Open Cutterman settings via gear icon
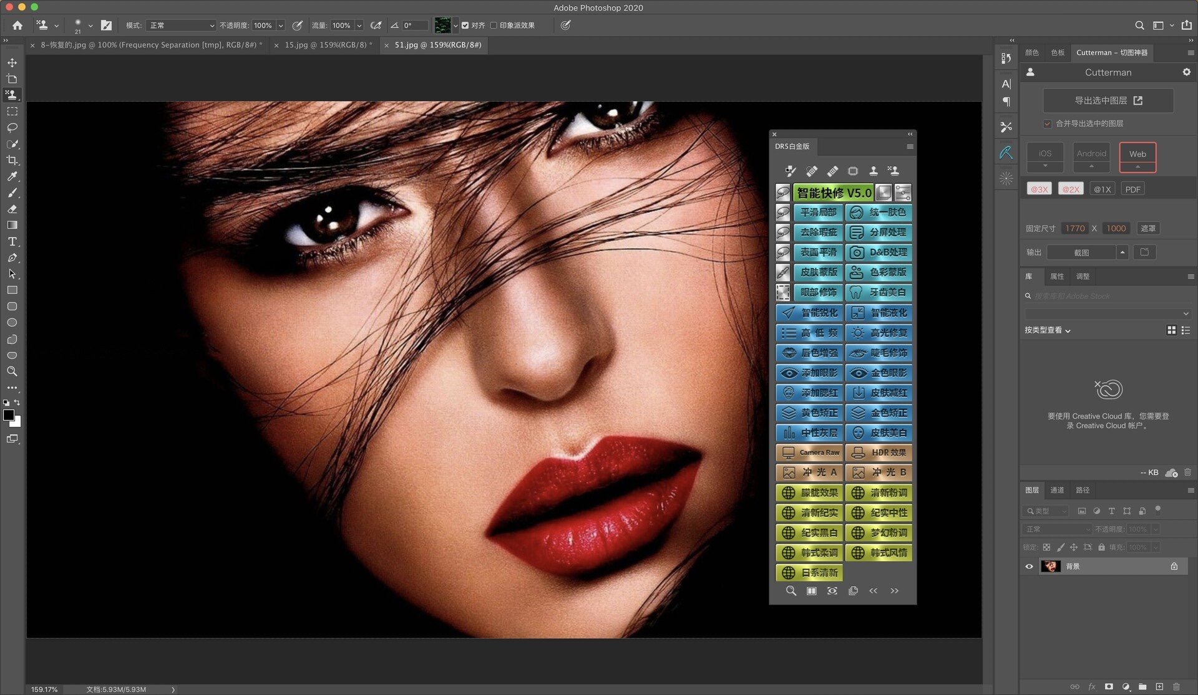The width and height of the screenshot is (1198, 695). 1186,72
